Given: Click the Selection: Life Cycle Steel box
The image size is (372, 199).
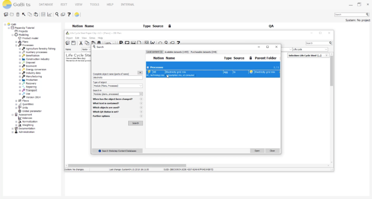Looking at the screenshot, I should point(308,56).
